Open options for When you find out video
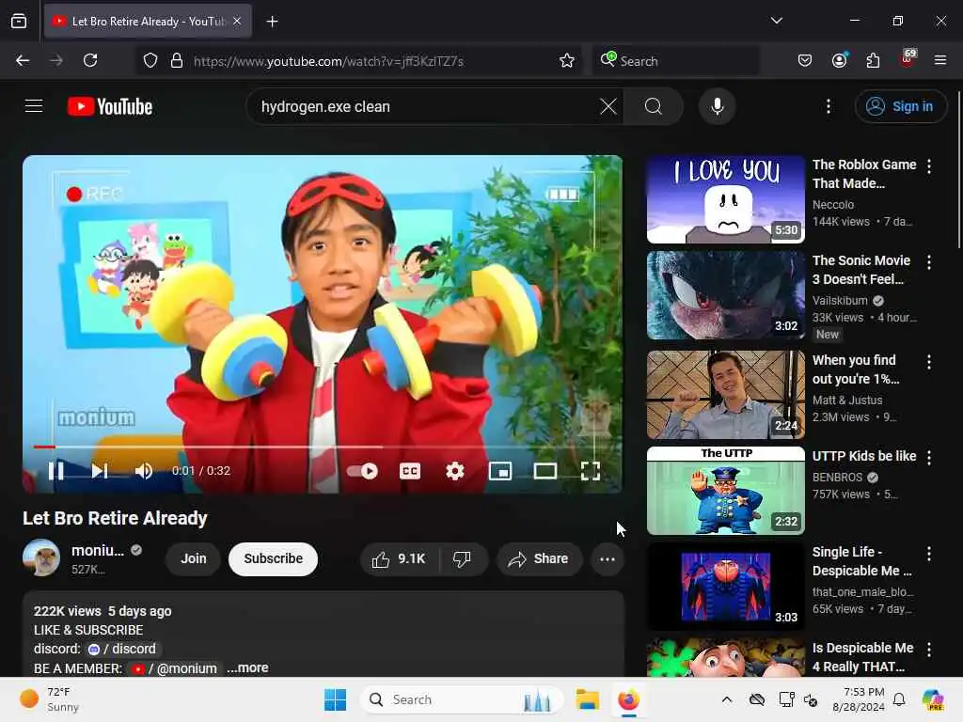Screen dimensions: 963x722 point(928,362)
